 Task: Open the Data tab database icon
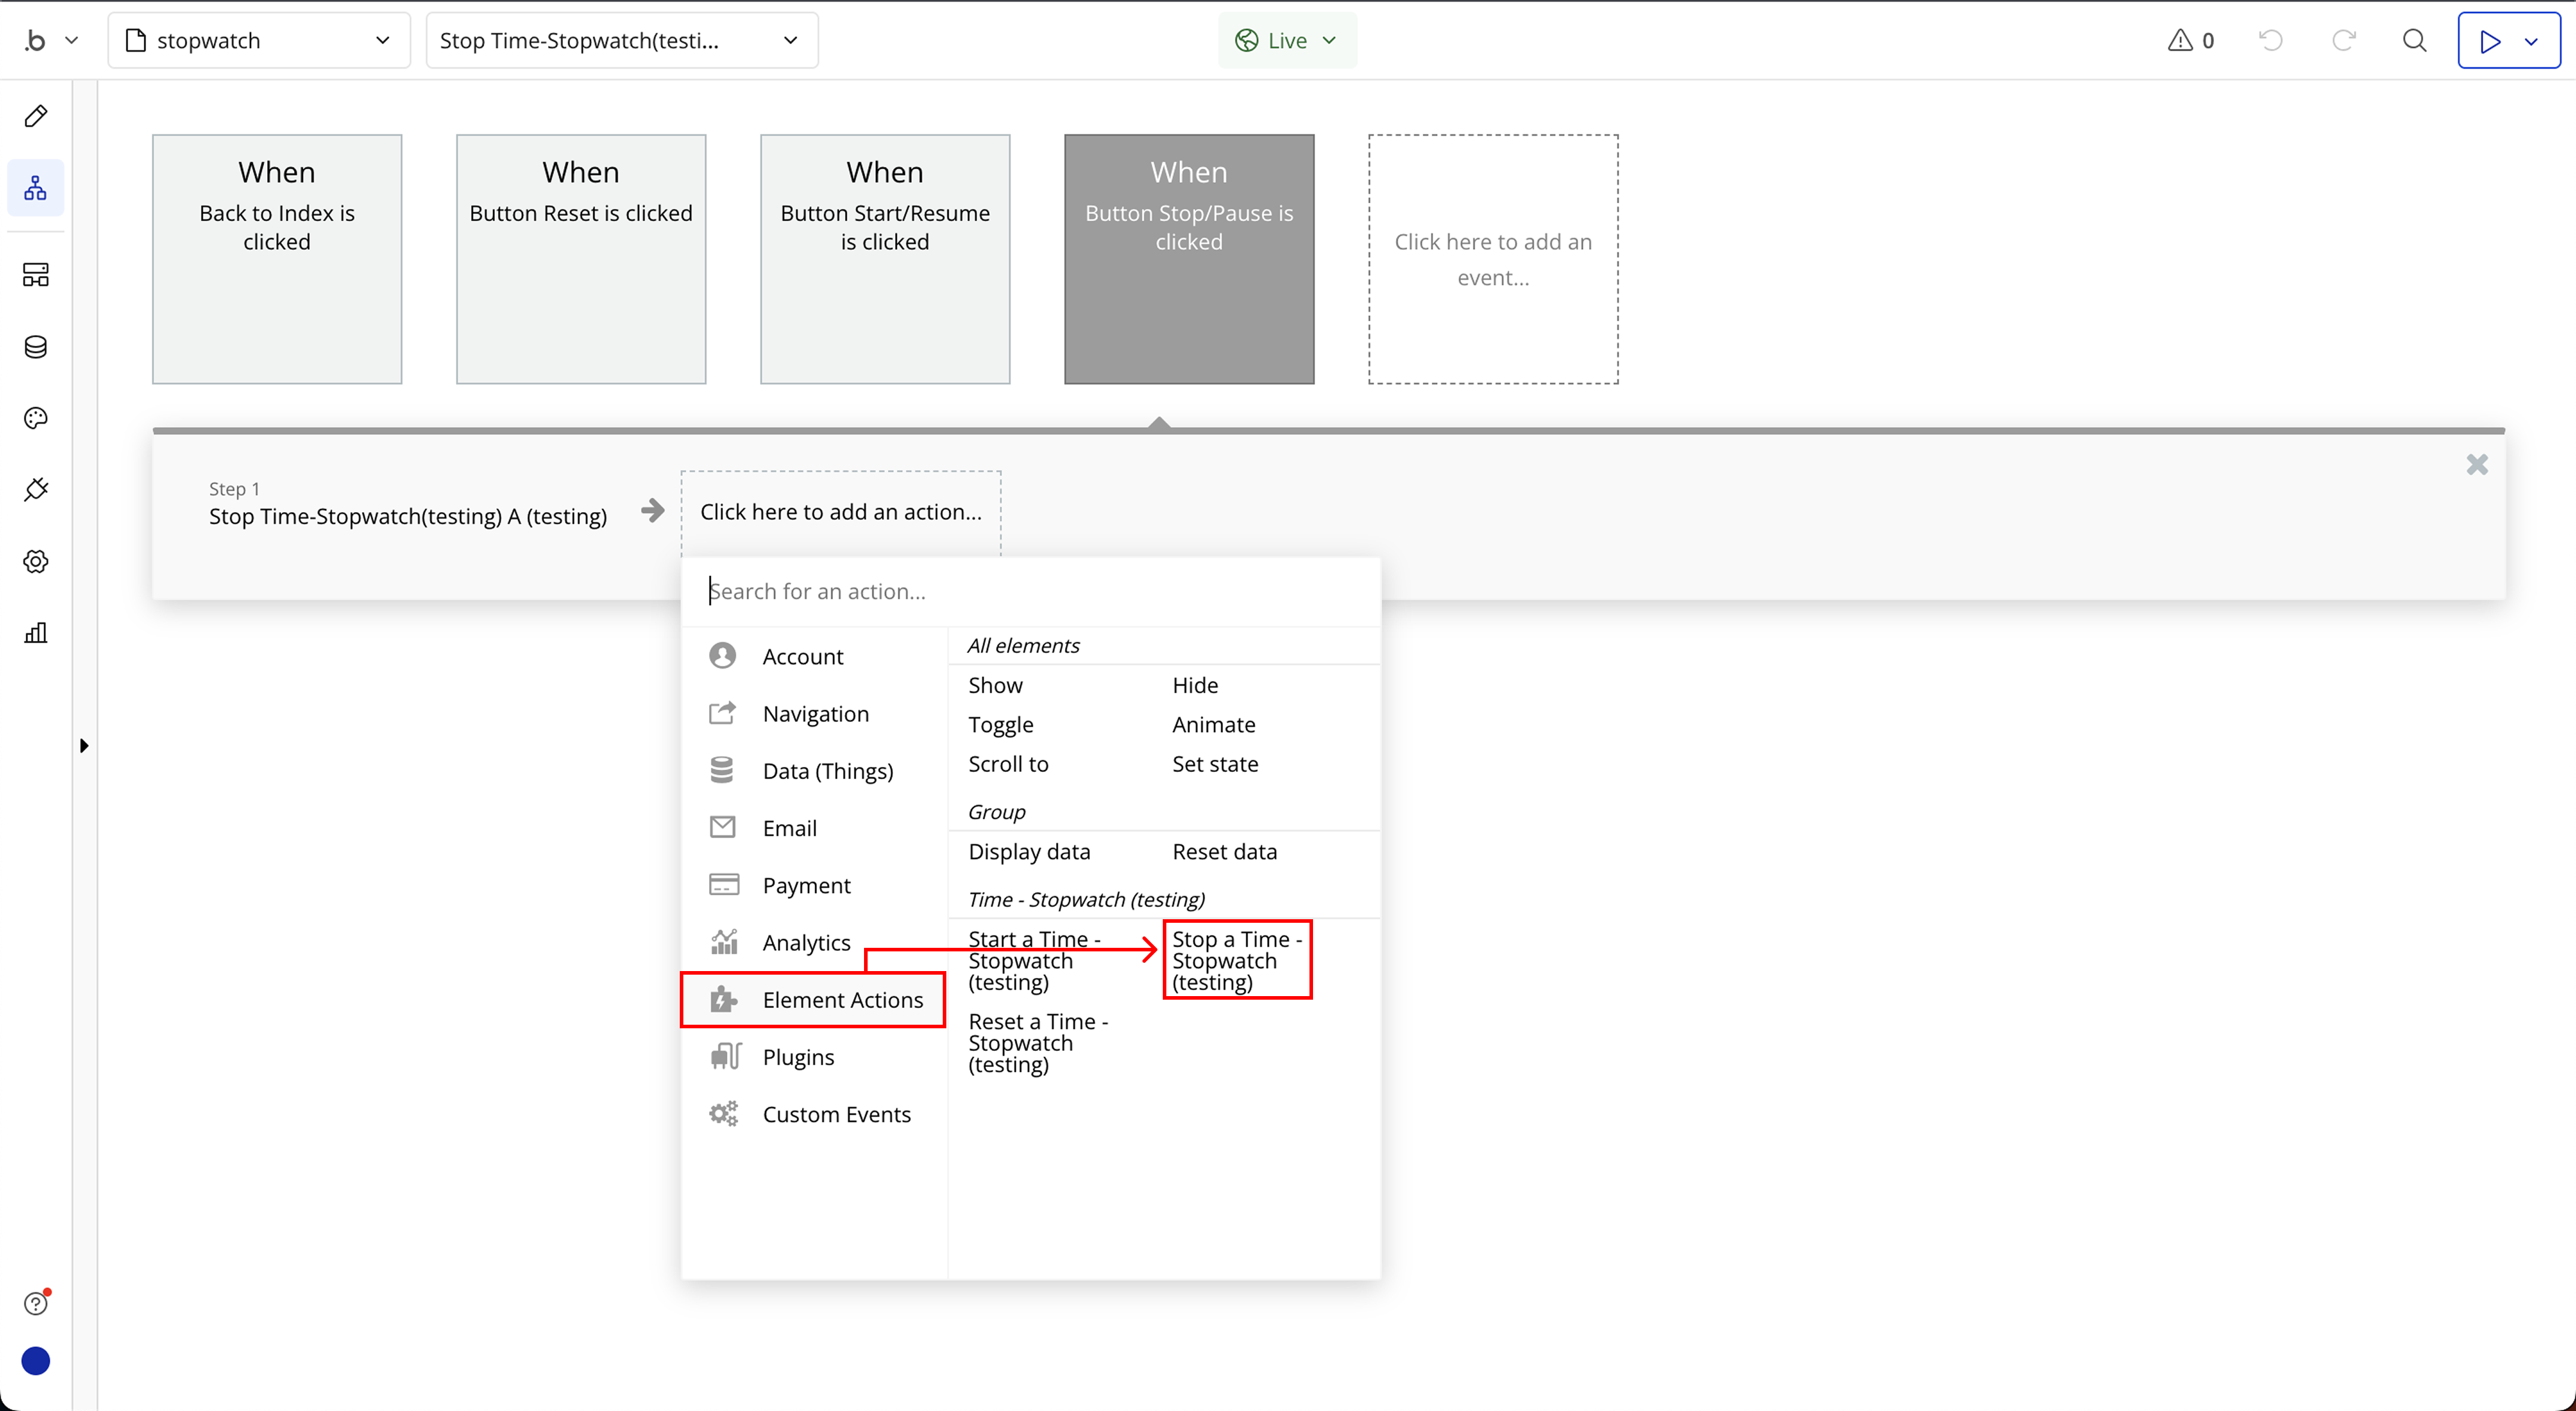pos(36,347)
